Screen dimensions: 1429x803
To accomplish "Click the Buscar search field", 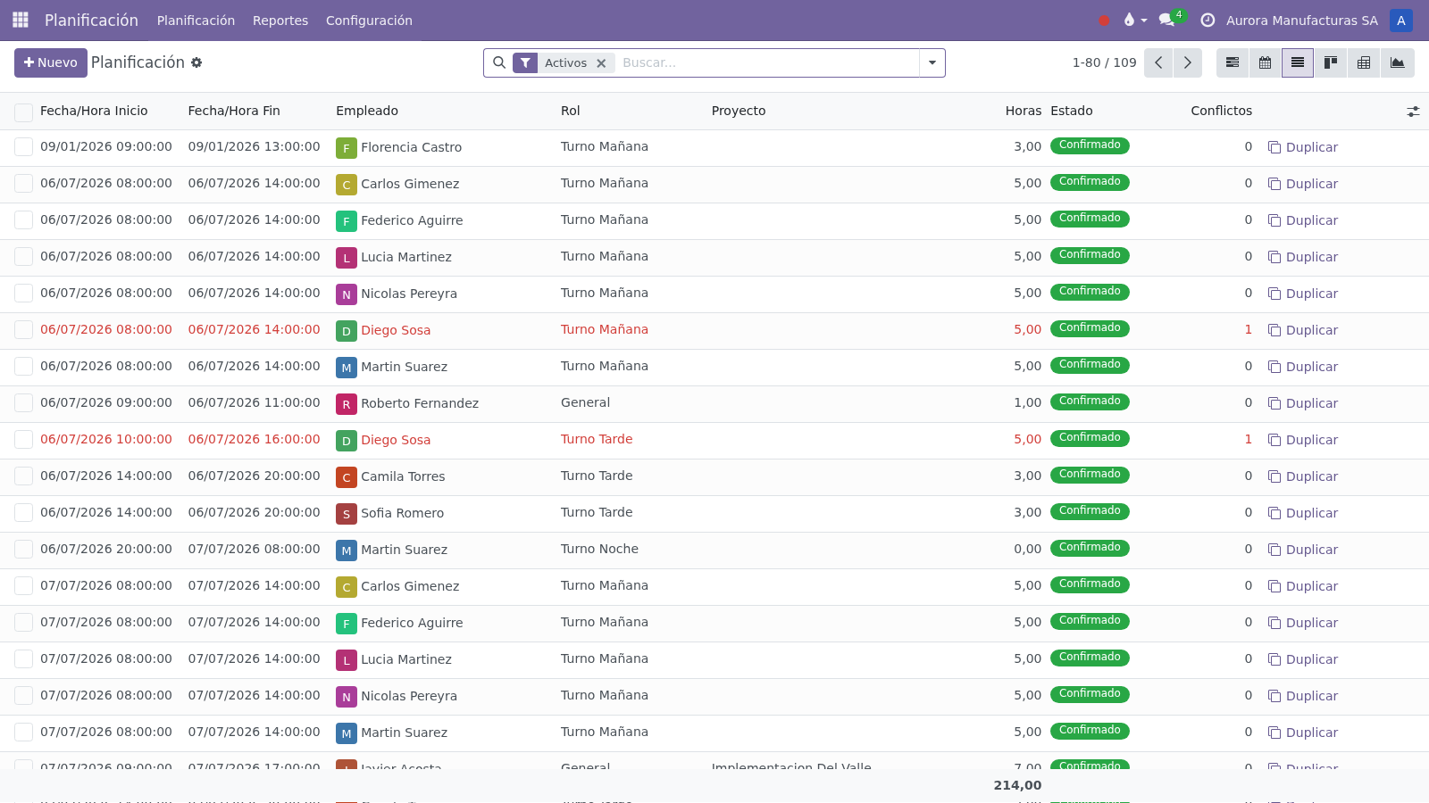I will 768,62.
